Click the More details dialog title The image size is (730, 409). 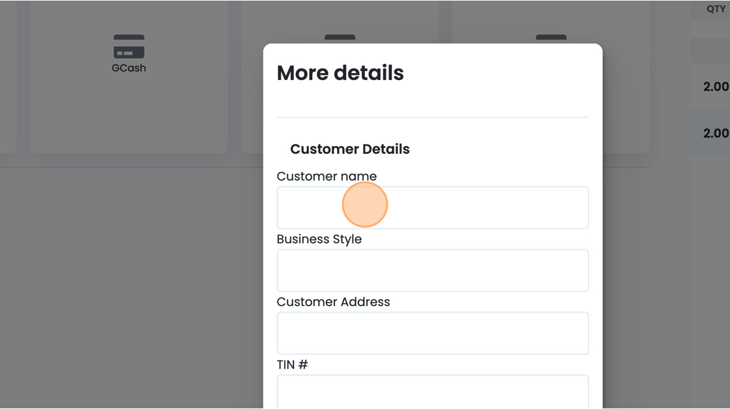click(x=340, y=73)
